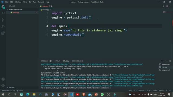Open WhatsApp from taskbar
The width and height of the screenshot is (173, 97).
(102, 95)
